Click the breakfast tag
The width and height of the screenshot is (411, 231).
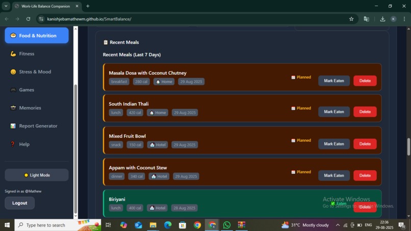pyautogui.click(x=119, y=82)
